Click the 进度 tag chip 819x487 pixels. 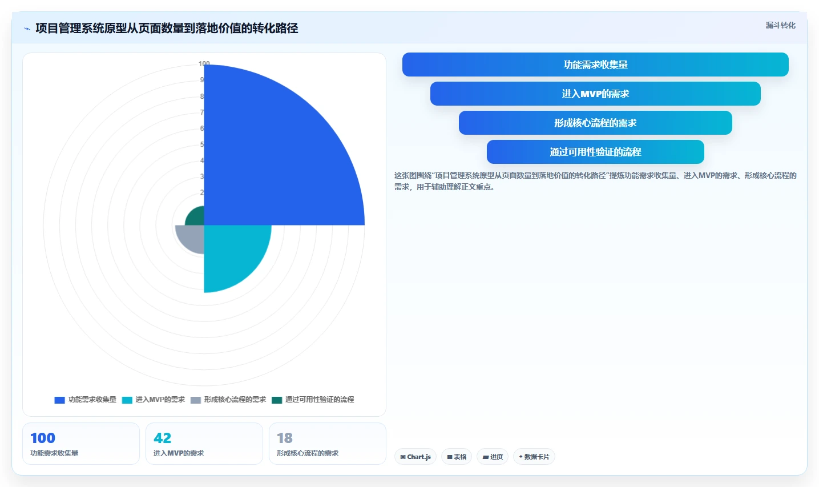click(x=493, y=457)
